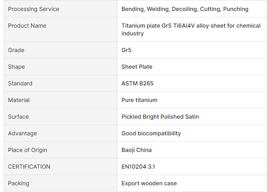
Task: Select the Titanium plate Gr5 Ti6Al4V description
Action: pos(191,29)
